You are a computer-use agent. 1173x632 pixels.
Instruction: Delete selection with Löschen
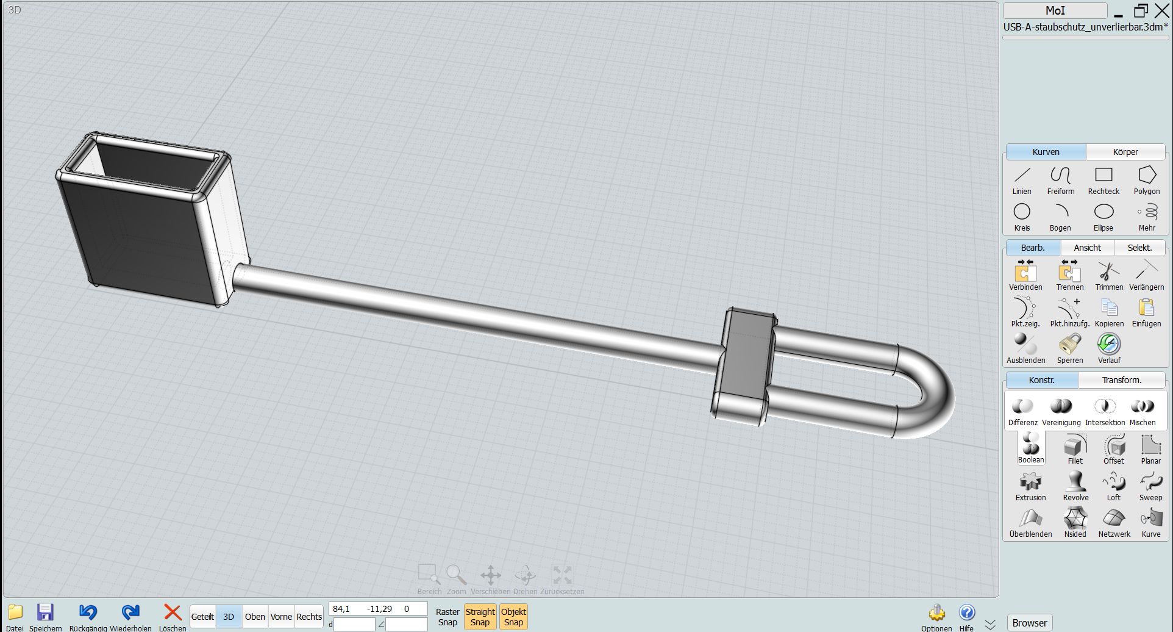pos(173,617)
